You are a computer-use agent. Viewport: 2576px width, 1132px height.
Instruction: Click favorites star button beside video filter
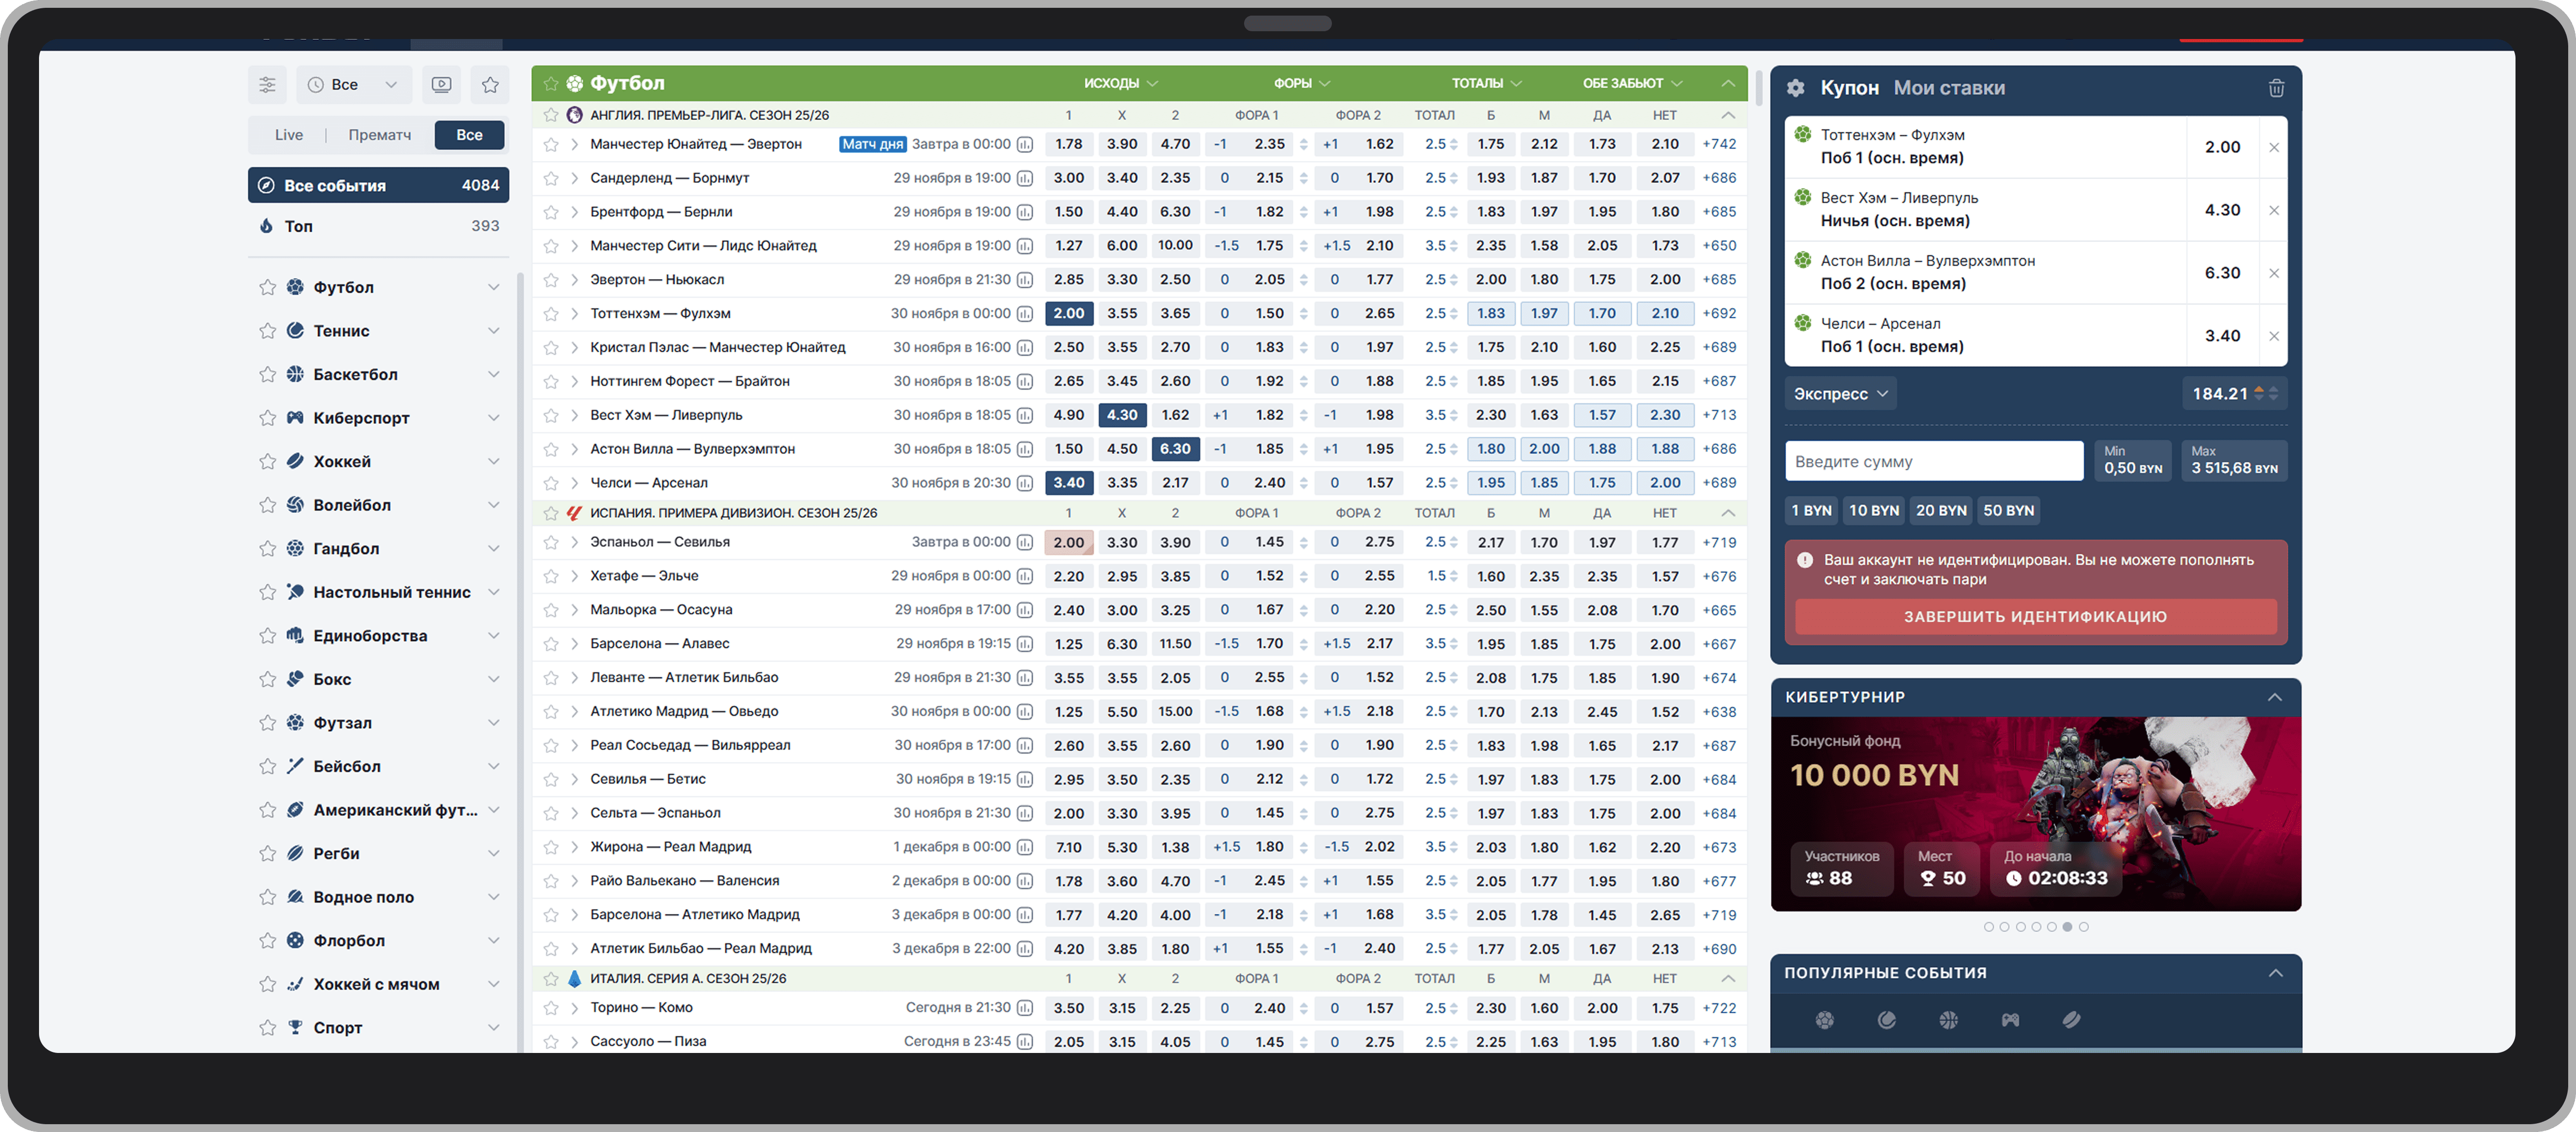[490, 85]
